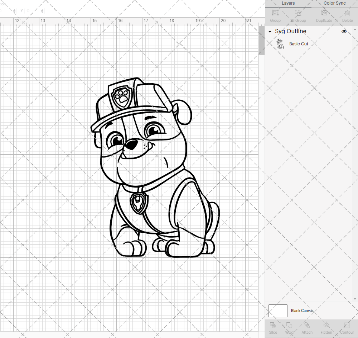Image resolution: width=358 pixels, height=338 pixels.
Task: Select the Basic Cut layer
Action: point(299,44)
